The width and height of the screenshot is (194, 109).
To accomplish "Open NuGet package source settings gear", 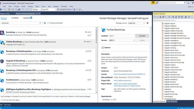I will tap(148, 23).
